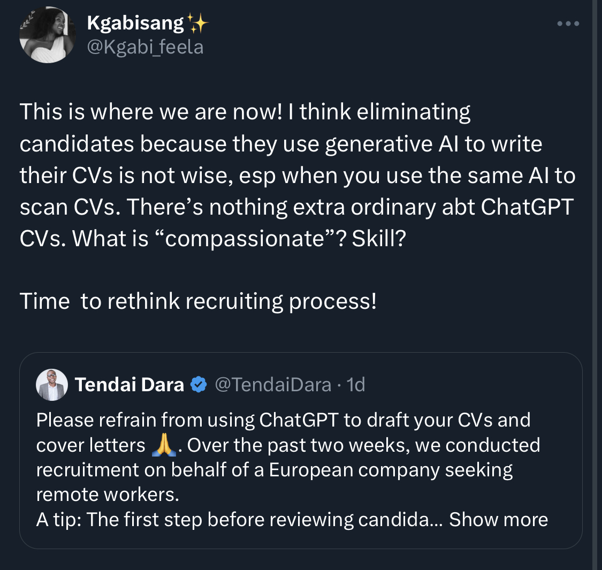The width and height of the screenshot is (602, 570).
Task: Open Kgabisang's profile via display name
Action: click(x=135, y=24)
